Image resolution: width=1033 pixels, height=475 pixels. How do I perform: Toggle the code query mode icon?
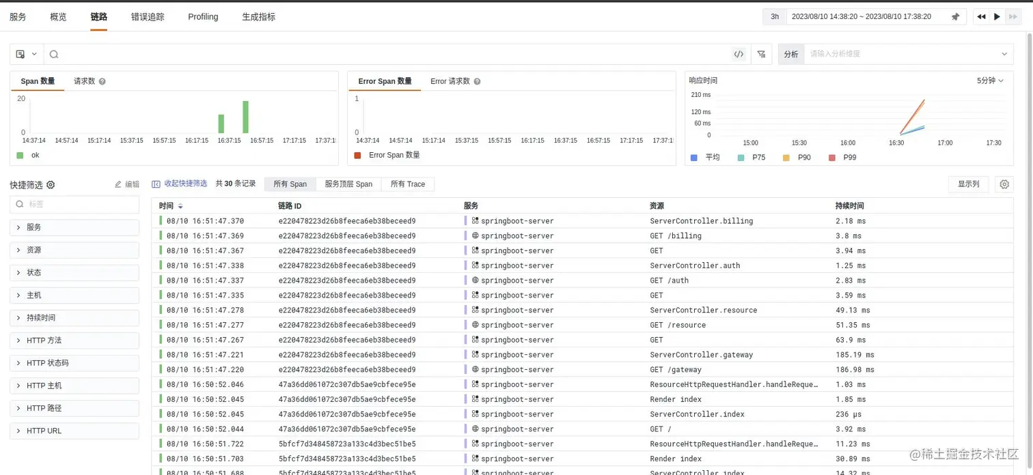739,54
